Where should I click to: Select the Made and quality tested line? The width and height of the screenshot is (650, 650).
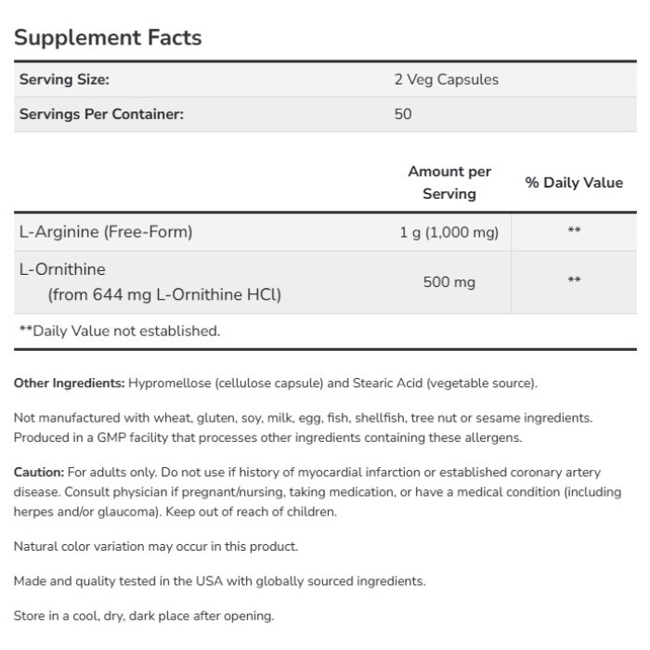pyautogui.click(x=219, y=581)
